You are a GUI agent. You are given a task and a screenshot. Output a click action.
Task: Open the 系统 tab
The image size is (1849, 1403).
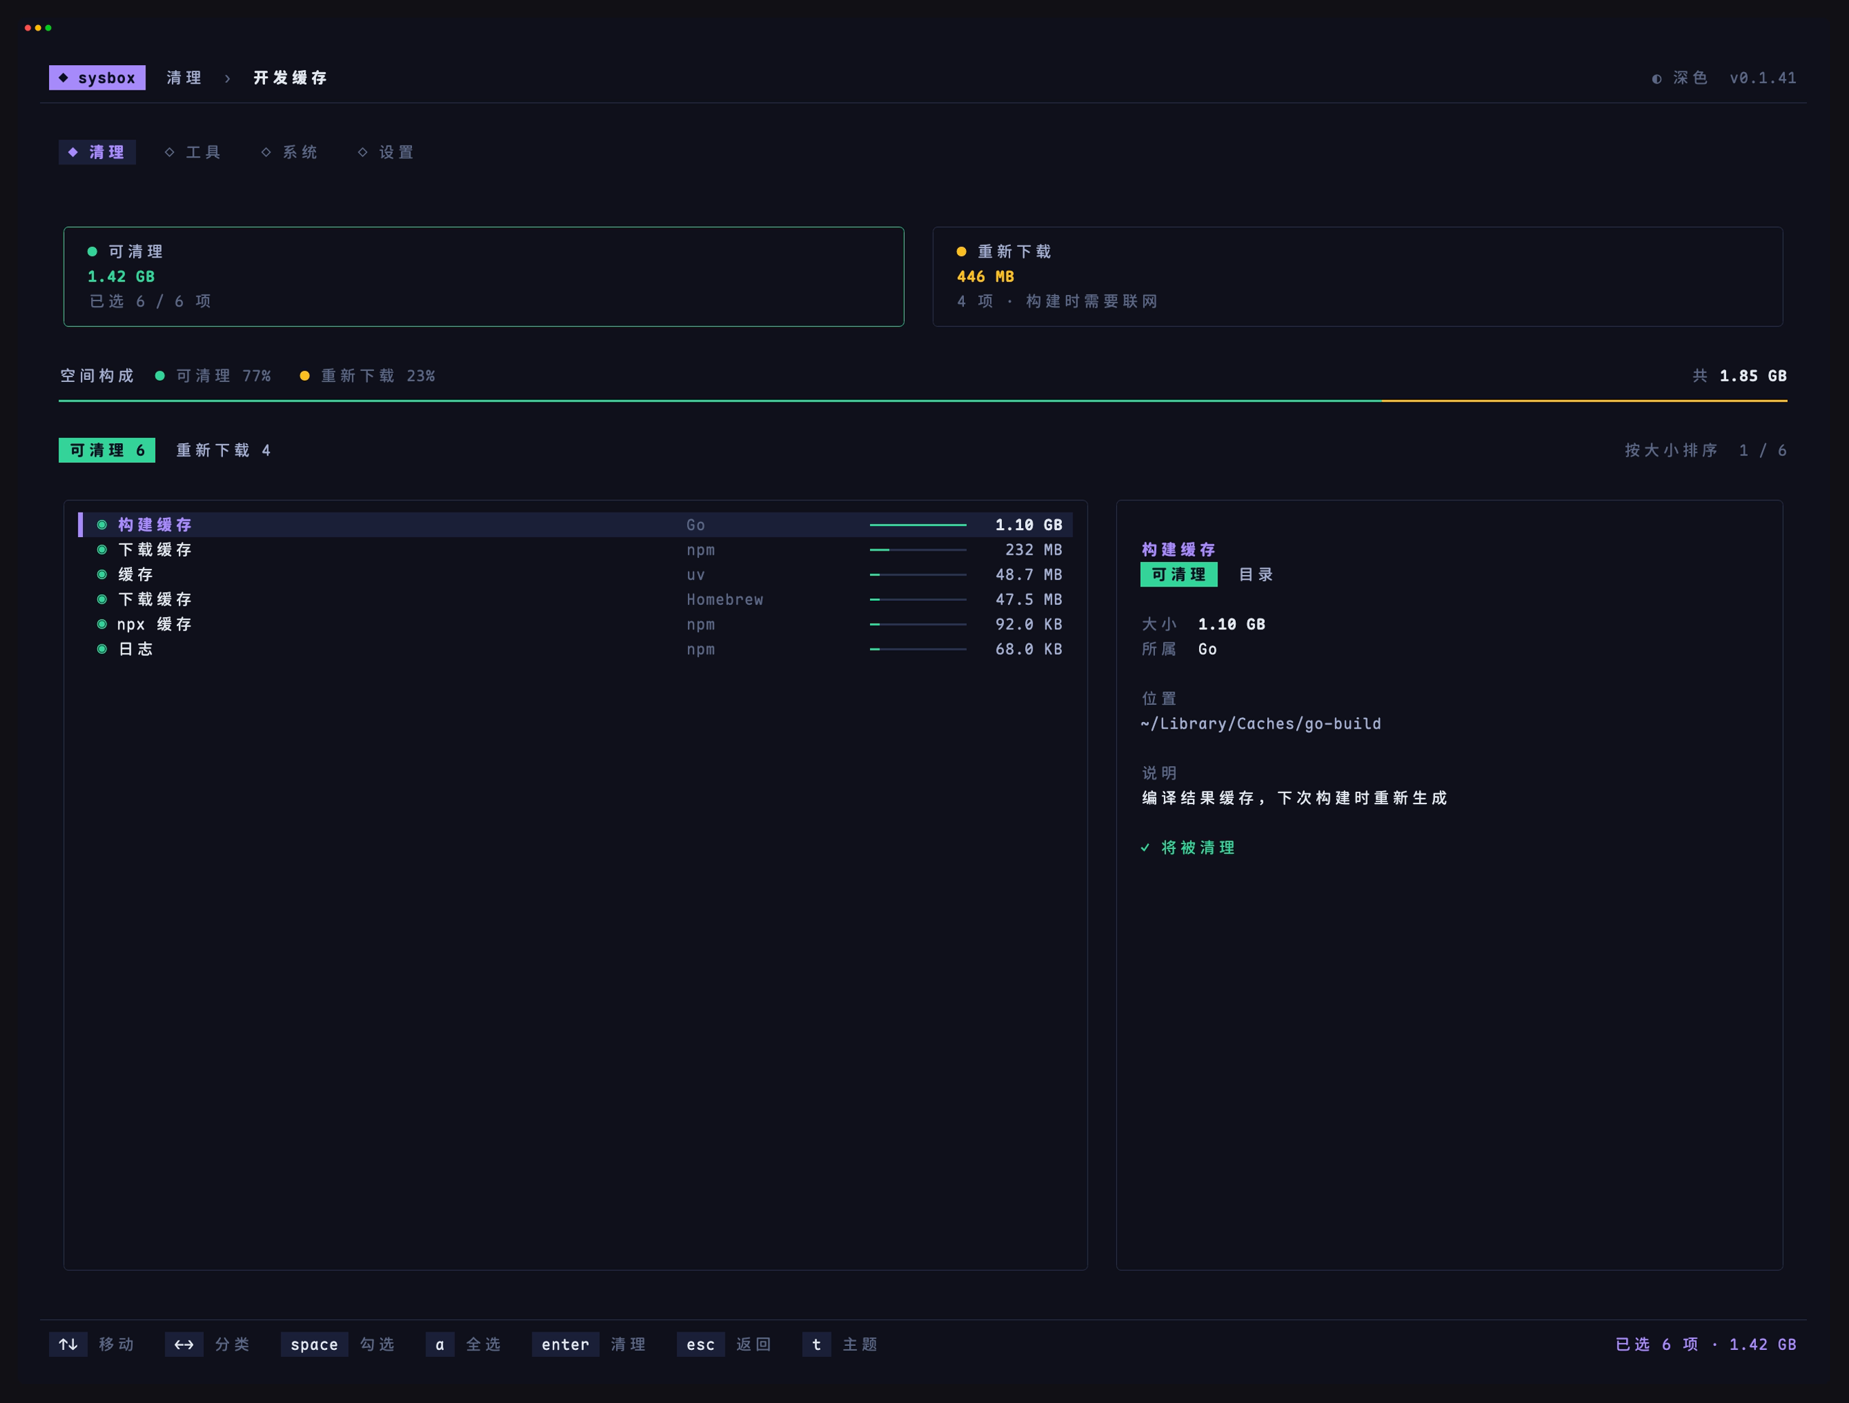289,152
